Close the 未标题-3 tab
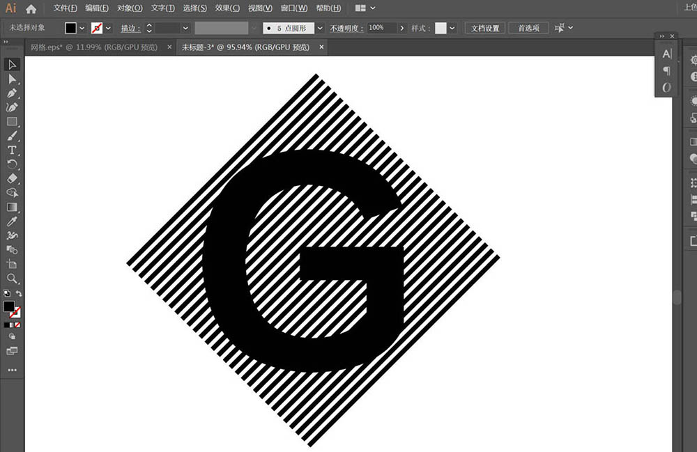 (x=321, y=47)
